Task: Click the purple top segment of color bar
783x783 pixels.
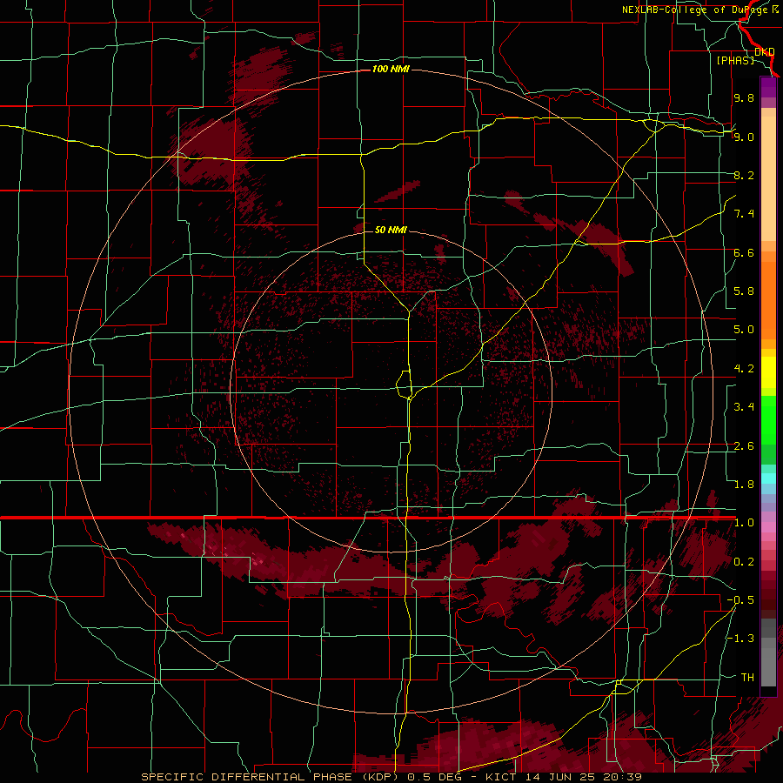Action: tap(768, 87)
